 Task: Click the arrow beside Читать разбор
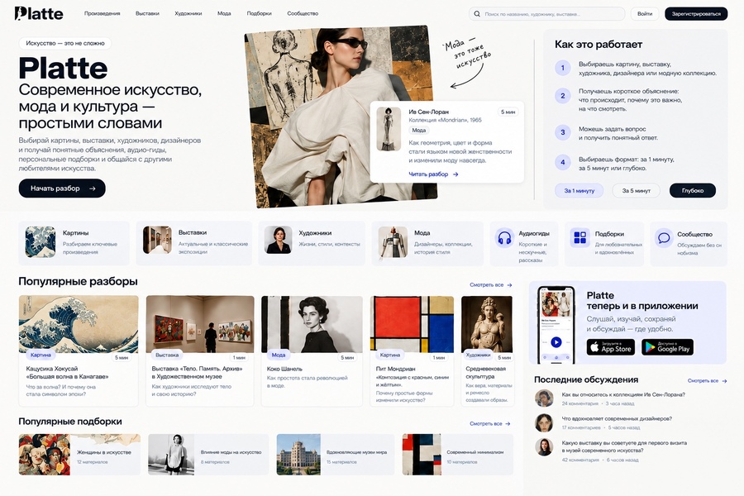tap(455, 174)
